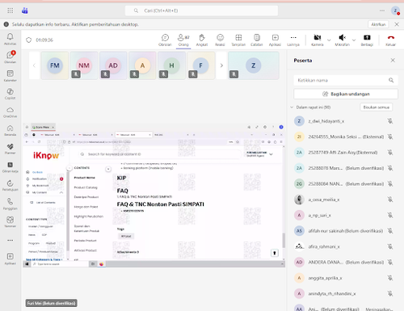Click the Teams logo icon
Image resolution: width=404 pixels, height=311 pixels.
[x=25, y=11]
